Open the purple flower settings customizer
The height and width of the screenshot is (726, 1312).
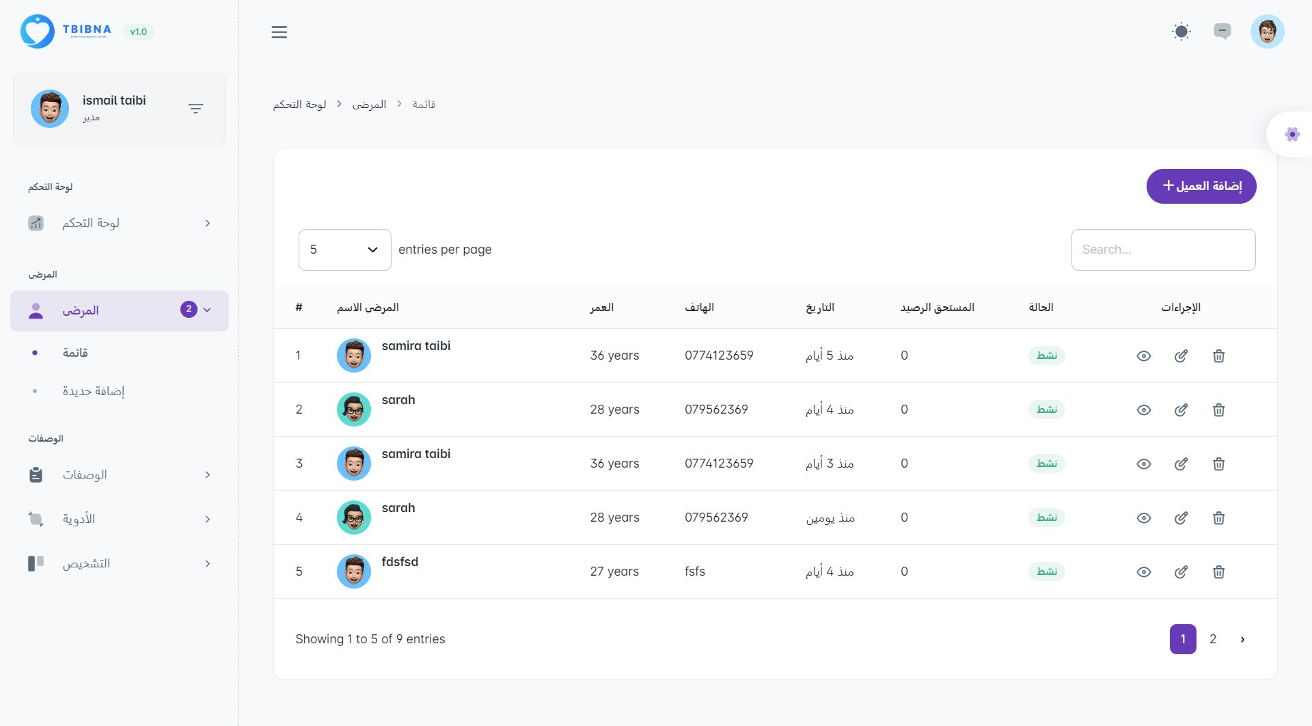[1291, 135]
